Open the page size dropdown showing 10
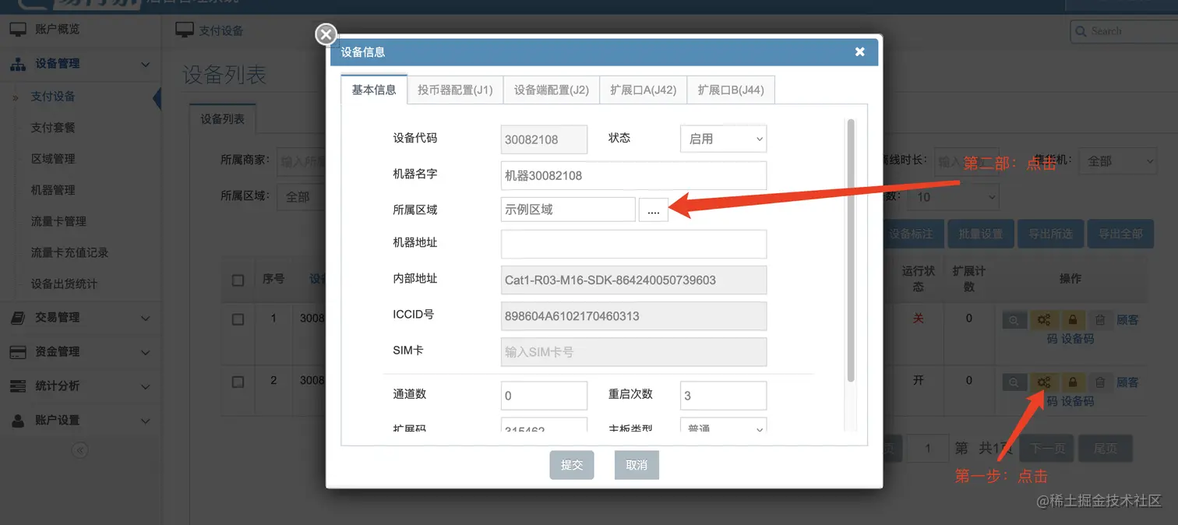The image size is (1178, 525). 952,197
